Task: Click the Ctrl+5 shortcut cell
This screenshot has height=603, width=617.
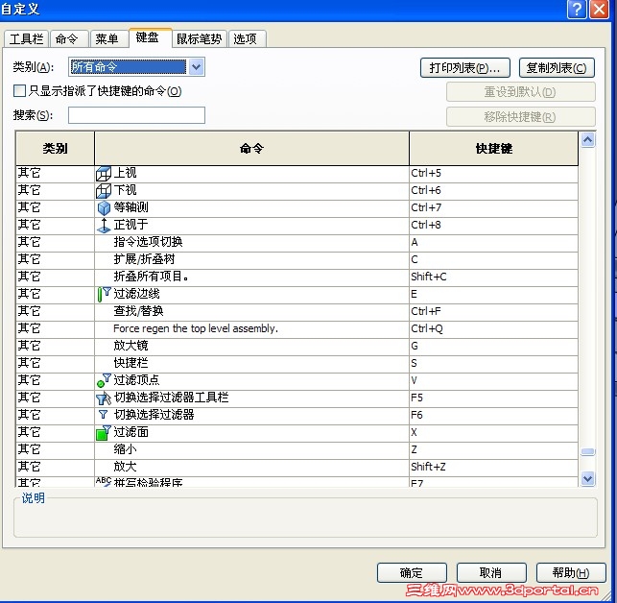Action: pos(494,173)
